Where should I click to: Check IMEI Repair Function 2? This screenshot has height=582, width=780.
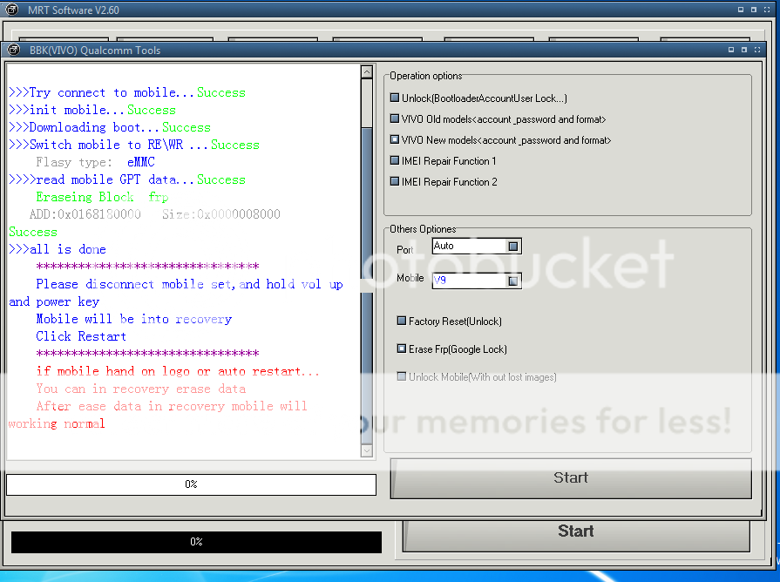(x=395, y=182)
